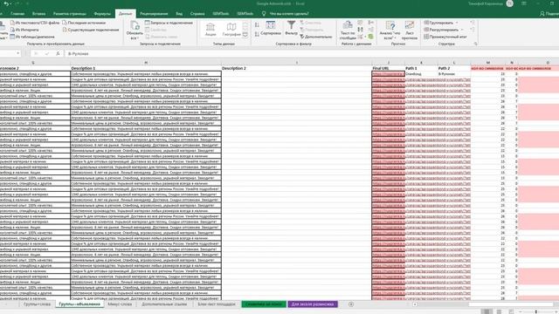Select the 'Path 1' header cell
Image resolution: width=559 pixels, height=314 pixels.
tap(421, 68)
